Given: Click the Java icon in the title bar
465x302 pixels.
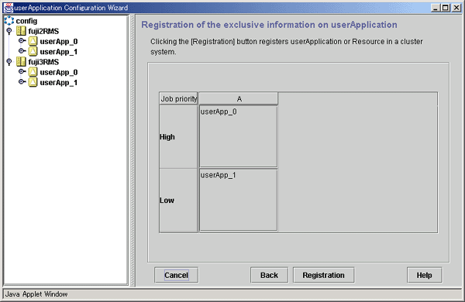Looking at the screenshot, I should tap(8, 8).
